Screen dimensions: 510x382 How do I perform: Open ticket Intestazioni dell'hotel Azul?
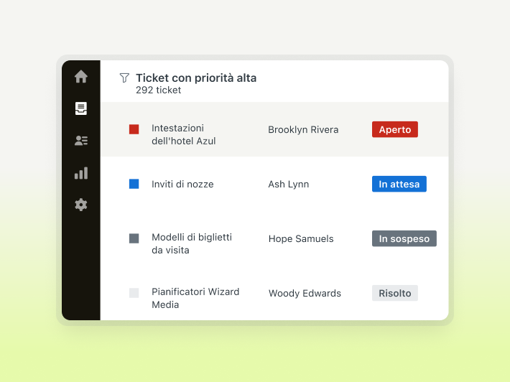(184, 135)
